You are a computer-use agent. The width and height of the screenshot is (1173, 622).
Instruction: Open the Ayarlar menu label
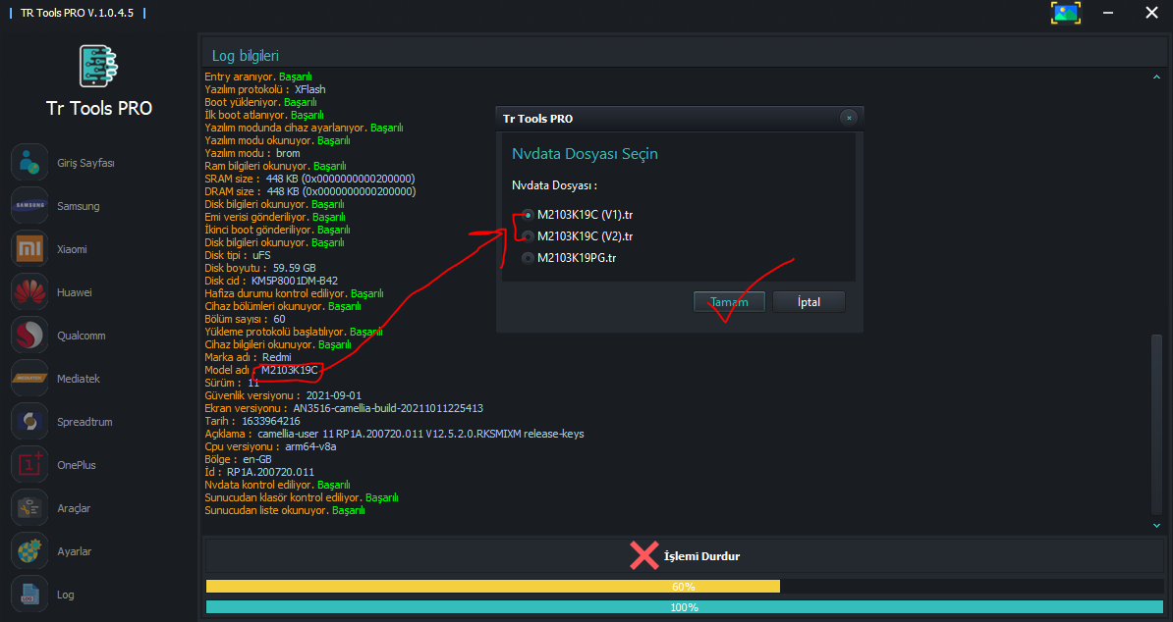pos(75,551)
